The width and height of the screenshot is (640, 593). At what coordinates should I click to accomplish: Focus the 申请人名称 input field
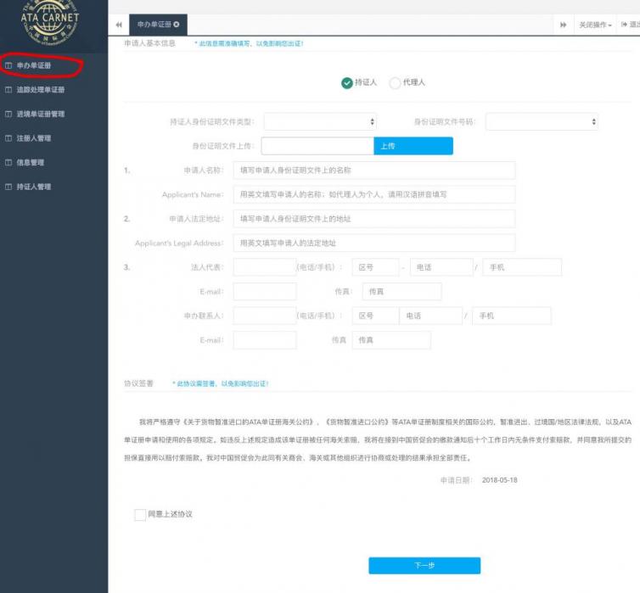coord(374,171)
